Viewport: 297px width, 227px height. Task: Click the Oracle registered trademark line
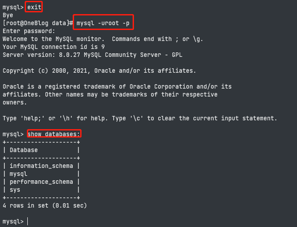[x=117, y=86]
